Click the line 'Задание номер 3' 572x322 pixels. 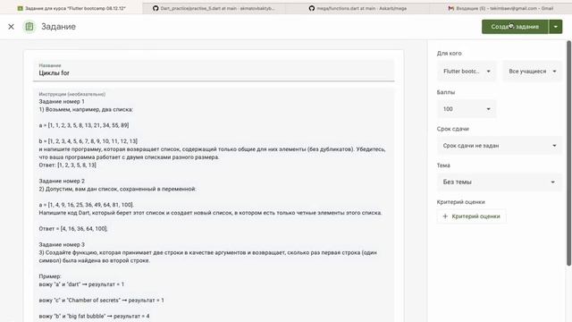(62, 244)
